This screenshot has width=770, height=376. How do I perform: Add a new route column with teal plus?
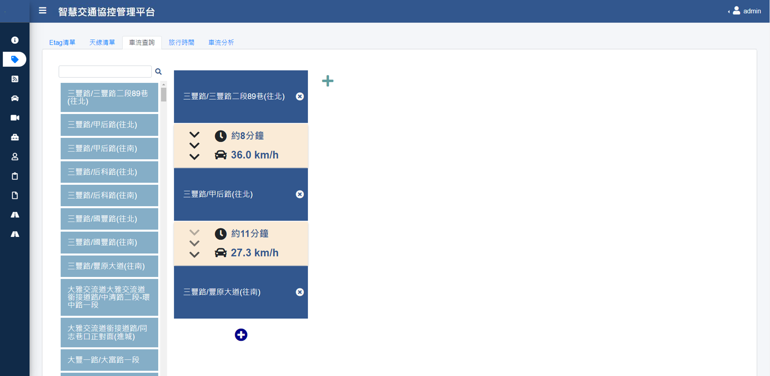pos(328,81)
